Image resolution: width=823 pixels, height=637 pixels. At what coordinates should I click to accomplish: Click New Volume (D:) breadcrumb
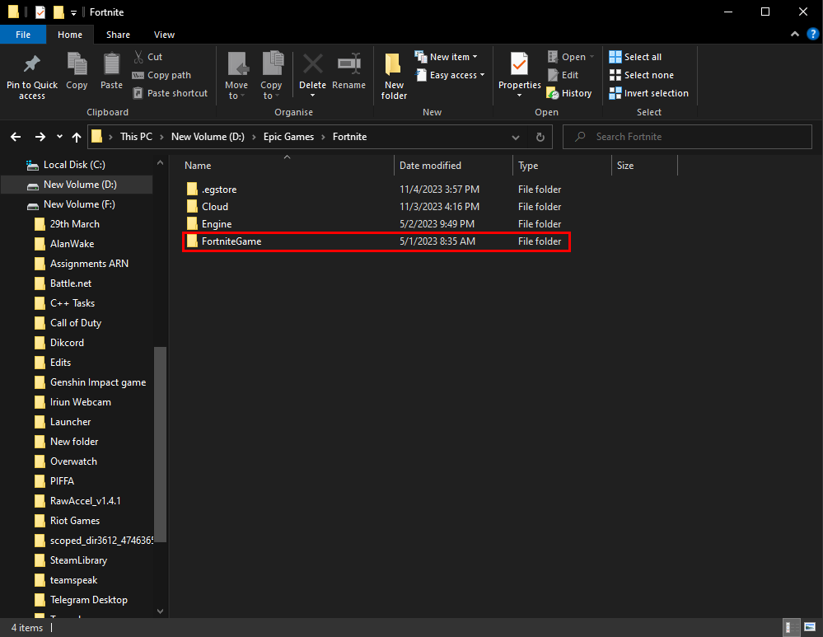(x=208, y=137)
